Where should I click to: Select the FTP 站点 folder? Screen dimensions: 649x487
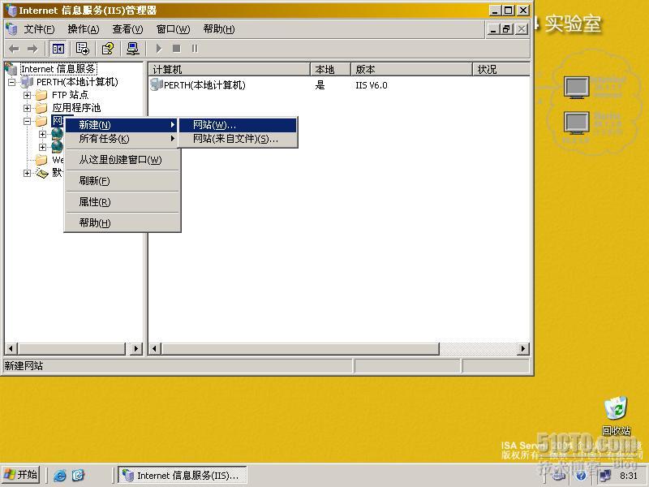point(70,95)
